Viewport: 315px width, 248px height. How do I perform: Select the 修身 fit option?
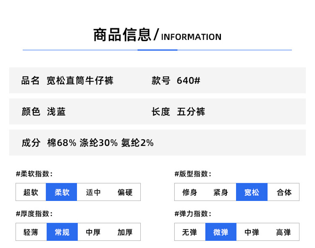click(x=190, y=193)
